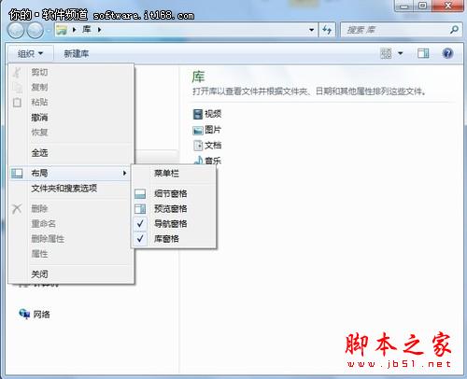This screenshot has height=379, width=467.
Task: Toggle the preview pane toolbar icon
Action: 423,53
